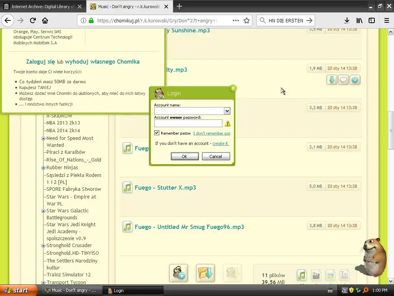Open Fuego - Untitled Mr Smug Fuego96.mp3
Screen dimensions: 394x296
[x=189, y=227]
